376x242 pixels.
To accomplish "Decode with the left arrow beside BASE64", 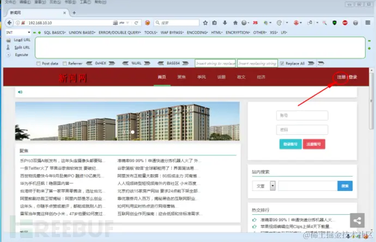I will tap(161, 63).
